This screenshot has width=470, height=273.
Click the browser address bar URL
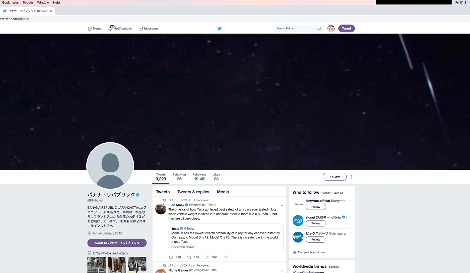[x=15, y=19]
